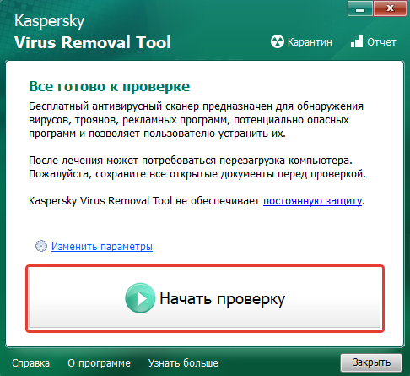Select Узнать больше at the bottom

[183, 363]
